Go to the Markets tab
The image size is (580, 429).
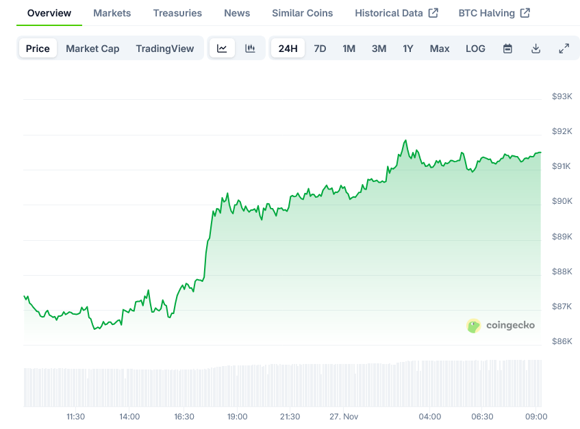click(112, 13)
